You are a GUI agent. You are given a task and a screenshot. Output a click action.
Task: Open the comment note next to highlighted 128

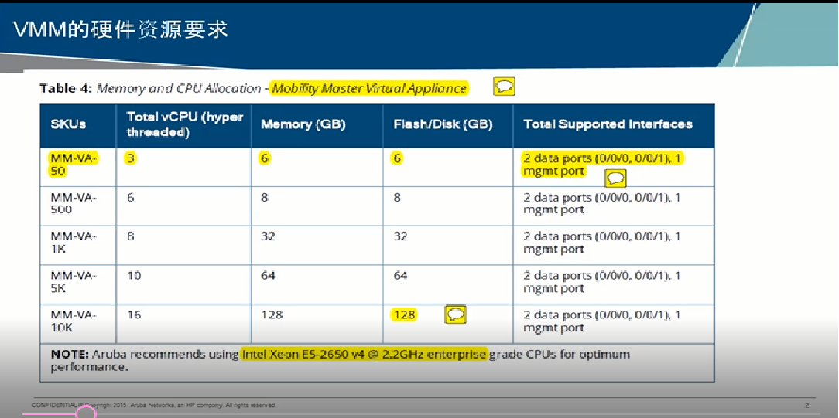coord(456,315)
